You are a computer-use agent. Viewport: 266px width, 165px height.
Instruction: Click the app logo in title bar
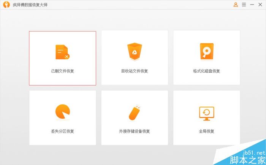coord(6,5)
